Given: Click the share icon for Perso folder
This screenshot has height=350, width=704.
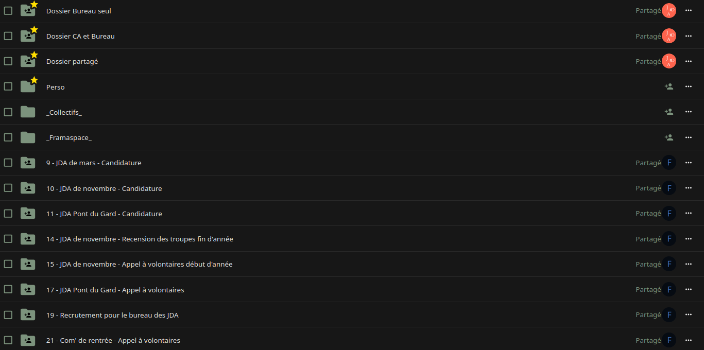Looking at the screenshot, I should click(668, 86).
